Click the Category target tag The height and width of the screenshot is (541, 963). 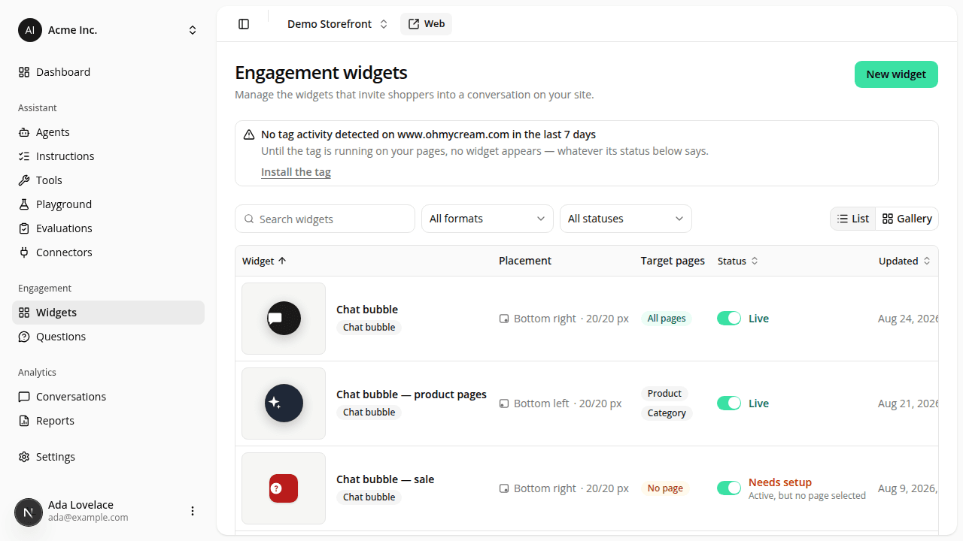point(667,413)
